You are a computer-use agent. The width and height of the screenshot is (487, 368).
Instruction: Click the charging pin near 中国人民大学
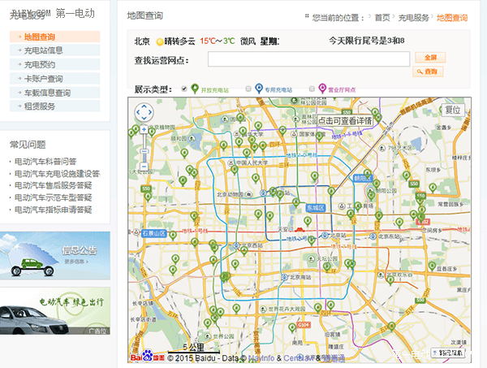click(x=235, y=170)
